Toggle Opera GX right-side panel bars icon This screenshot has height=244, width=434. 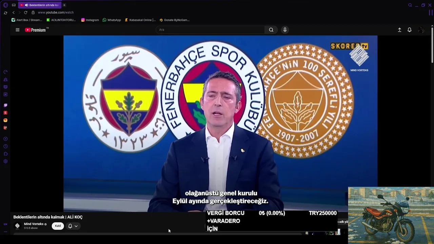pos(431,13)
